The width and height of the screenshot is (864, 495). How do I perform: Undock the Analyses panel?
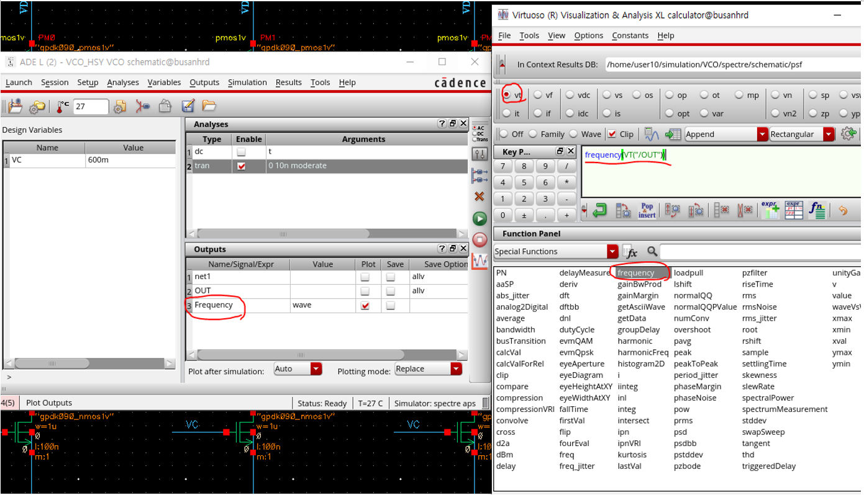[453, 124]
